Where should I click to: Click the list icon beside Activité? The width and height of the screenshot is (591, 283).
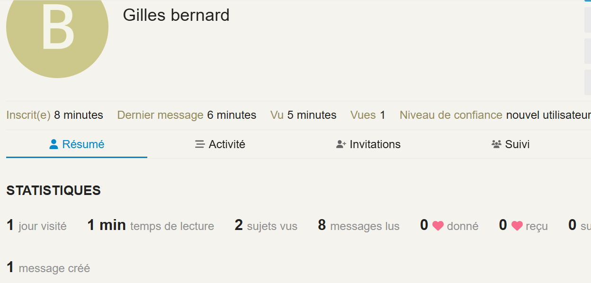(199, 144)
